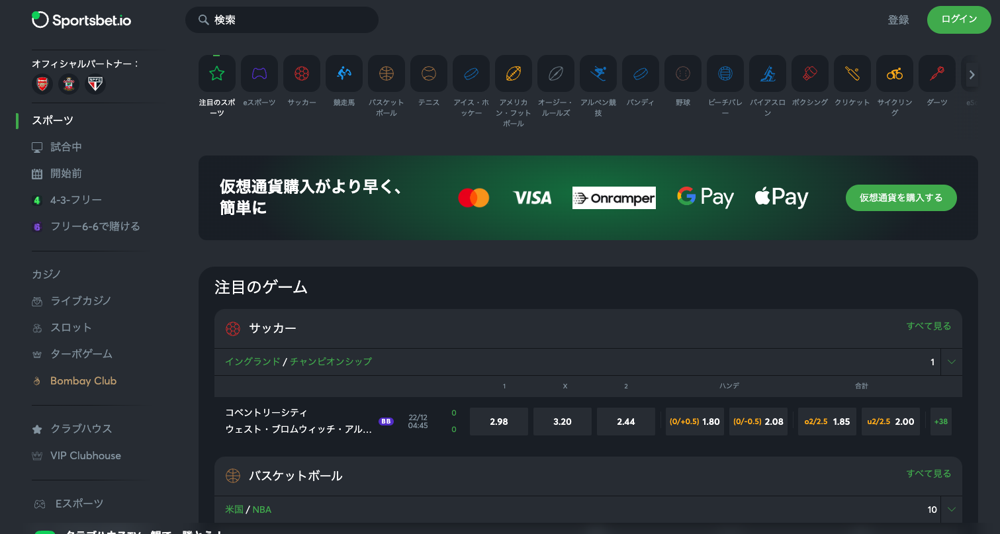Select the 野球 baseball icon
Image resolution: width=1000 pixels, height=534 pixels.
coord(683,73)
